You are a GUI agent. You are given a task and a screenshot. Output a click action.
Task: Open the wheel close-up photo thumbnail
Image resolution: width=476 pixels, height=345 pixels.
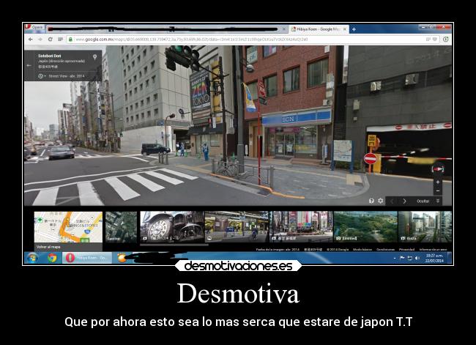(171, 226)
